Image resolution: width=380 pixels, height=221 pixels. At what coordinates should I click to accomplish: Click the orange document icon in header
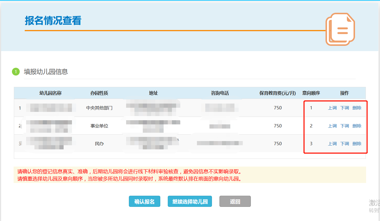pyautogui.click(x=340, y=29)
